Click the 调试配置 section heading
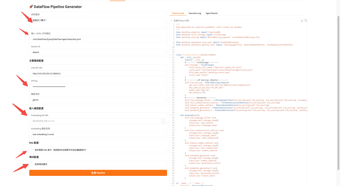This screenshot has width=340, height=186. point(34,157)
